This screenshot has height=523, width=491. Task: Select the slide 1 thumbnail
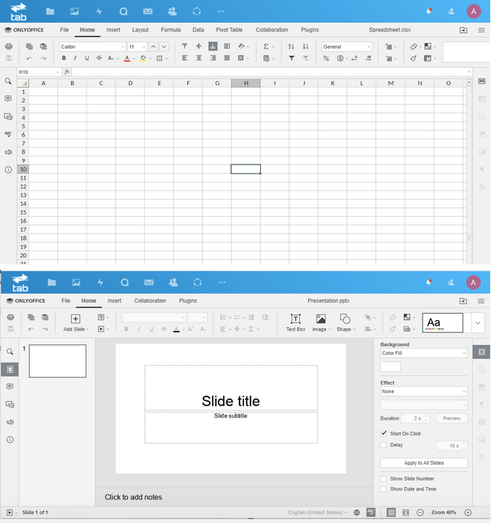tap(57, 361)
